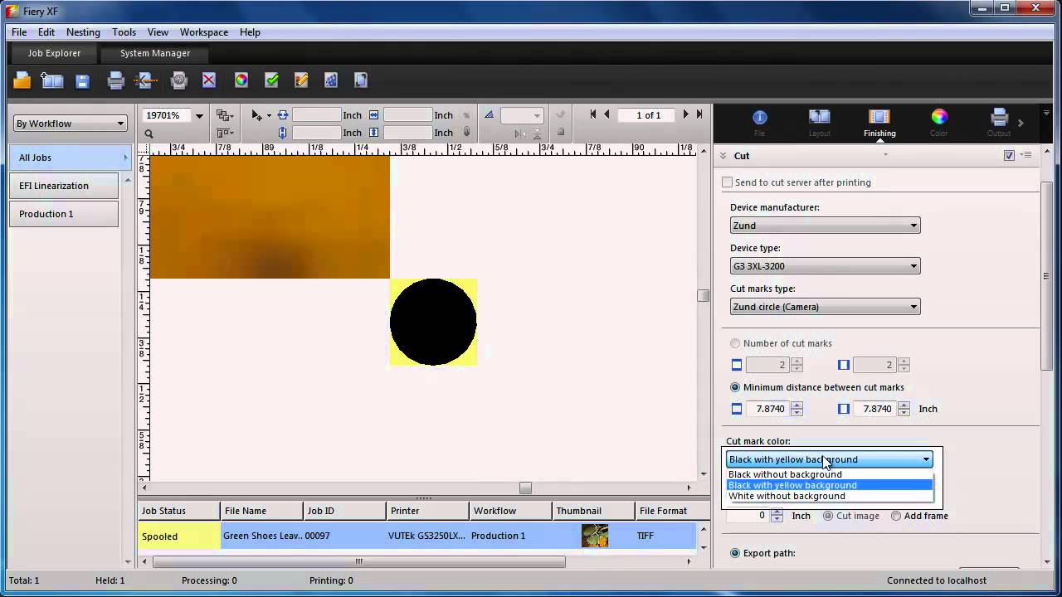Click the save floppy disk icon
The height and width of the screenshot is (597, 1062).
click(x=82, y=80)
